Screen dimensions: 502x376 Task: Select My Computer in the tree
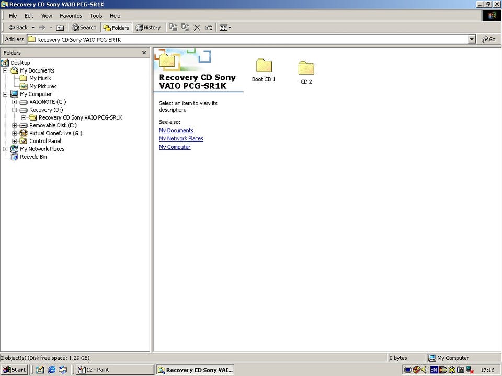tap(36, 94)
